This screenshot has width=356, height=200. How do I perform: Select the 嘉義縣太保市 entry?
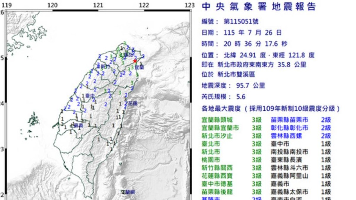(x=301, y=192)
